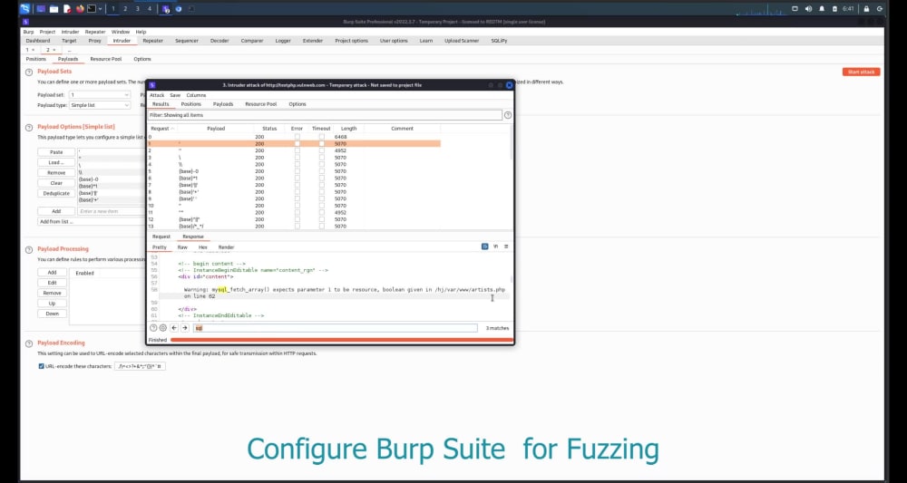907x483 pixels.
Task: Switch to the Dashboard tab
Action: coord(37,41)
